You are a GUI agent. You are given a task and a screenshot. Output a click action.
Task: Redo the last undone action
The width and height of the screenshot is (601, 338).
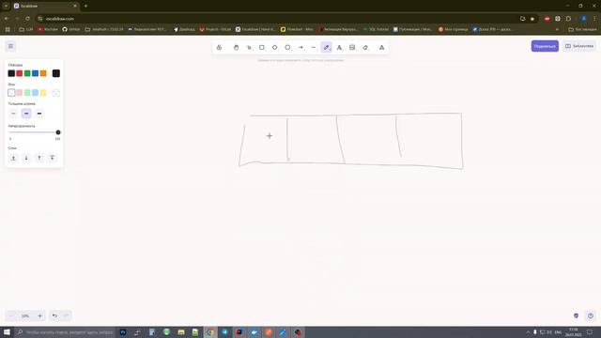[x=67, y=315]
